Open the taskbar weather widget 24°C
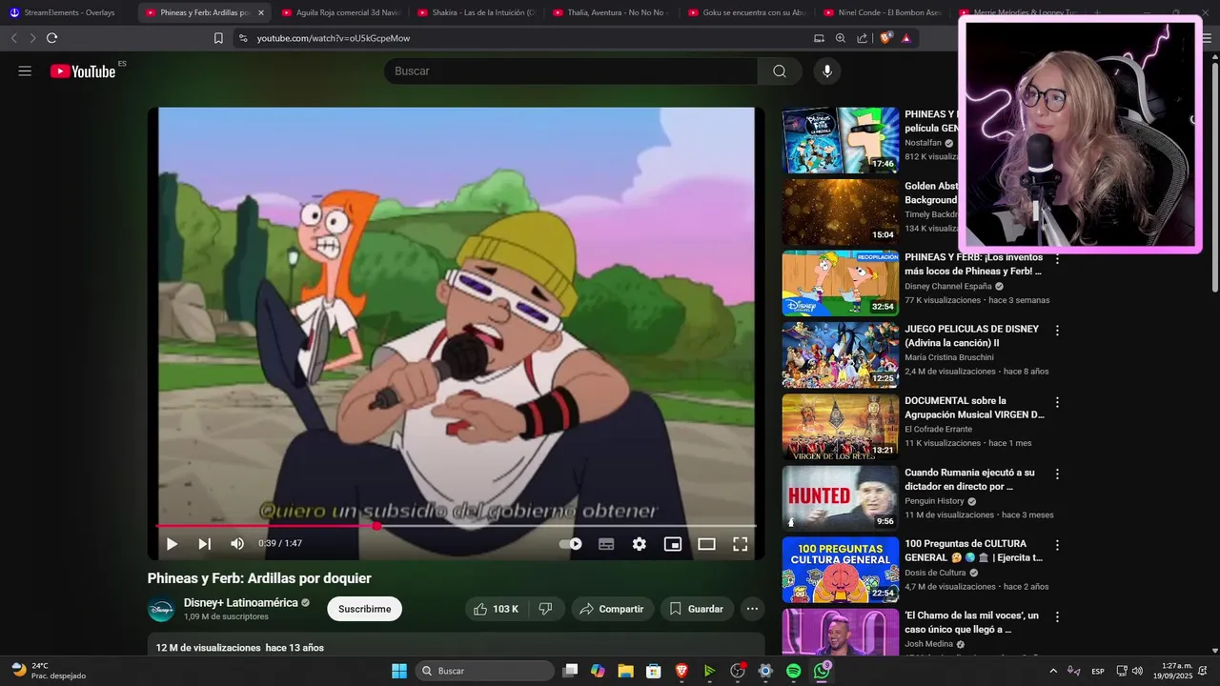The image size is (1220, 686). click(50, 671)
